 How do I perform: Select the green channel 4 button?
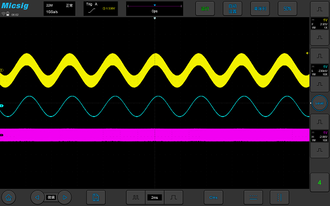(x=320, y=182)
